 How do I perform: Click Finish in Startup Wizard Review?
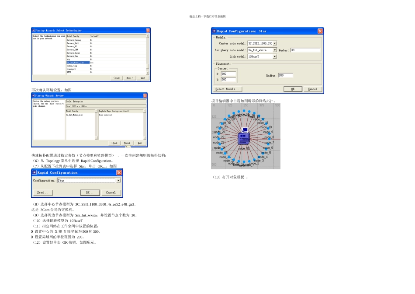click(127, 143)
